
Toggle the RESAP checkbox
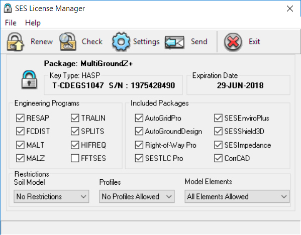[x=20, y=118]
